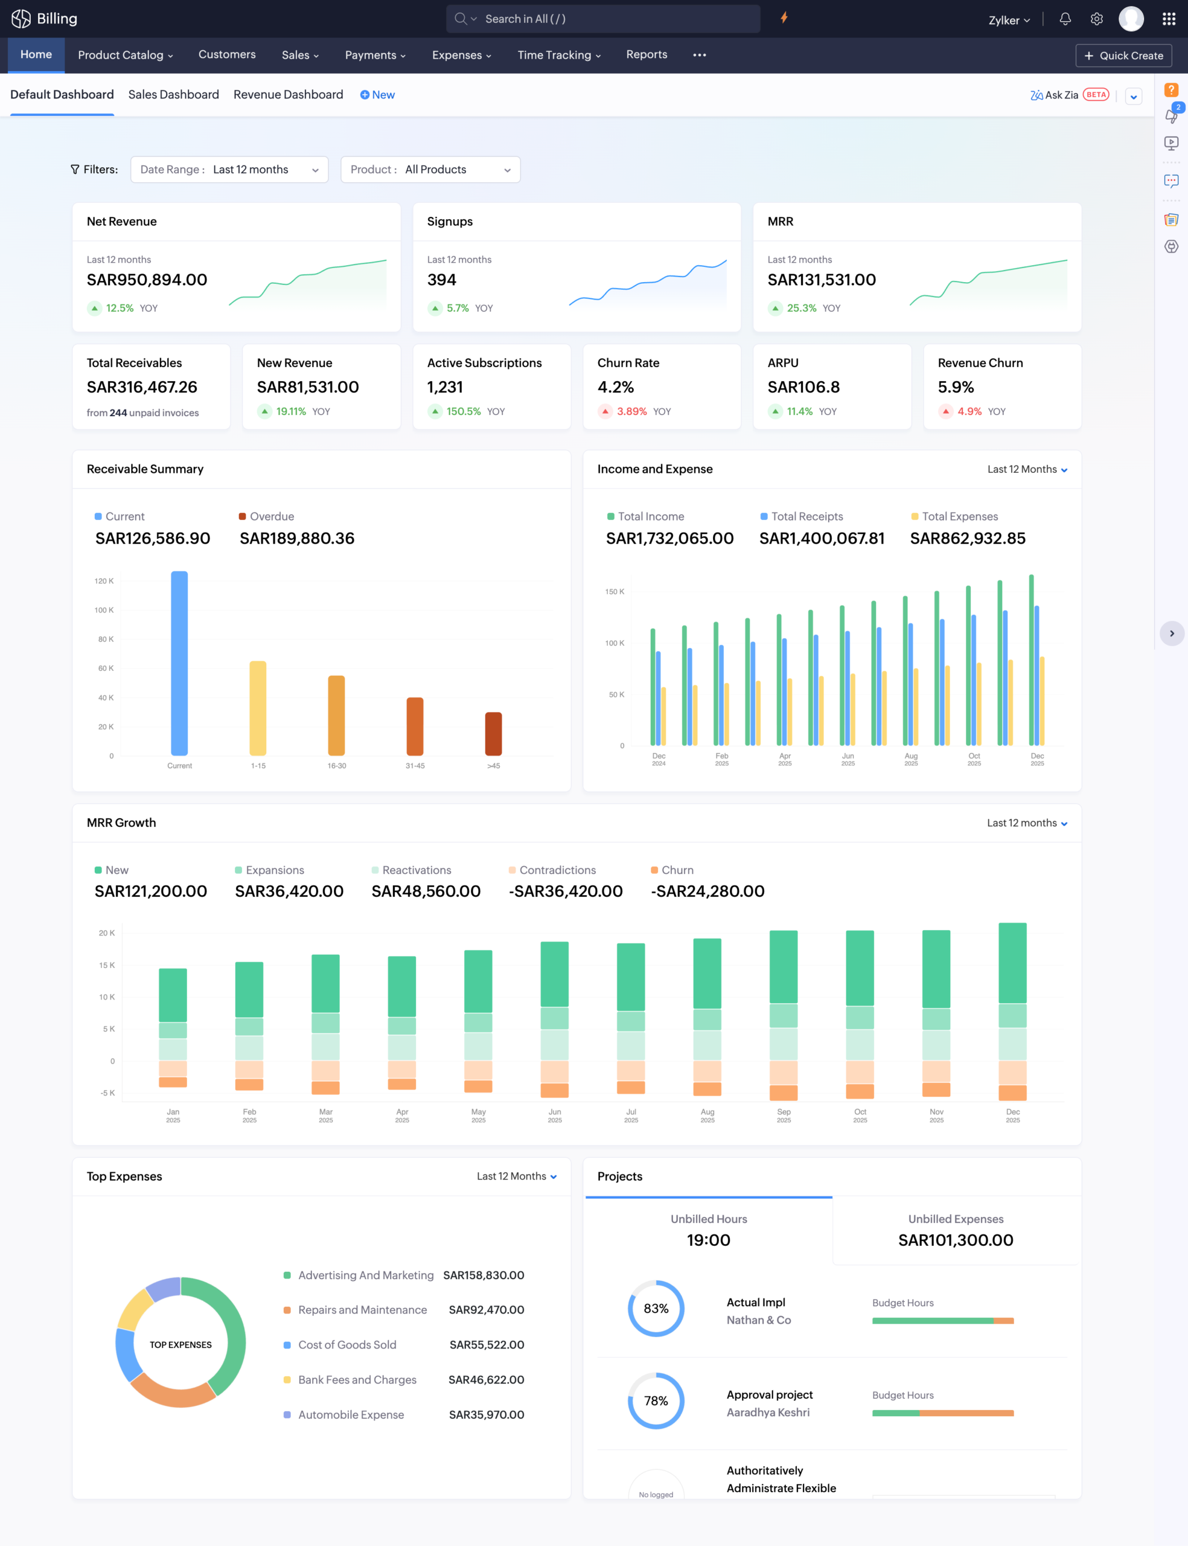Open the apps grid launcher
Viewport: 1188px width, 1546px height.
point(1168,19)
